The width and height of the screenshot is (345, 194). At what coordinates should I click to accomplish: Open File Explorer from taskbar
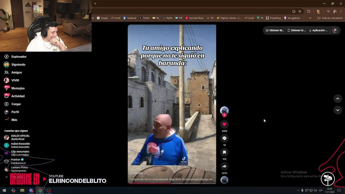pyautogui.click(x=22, y=190)
